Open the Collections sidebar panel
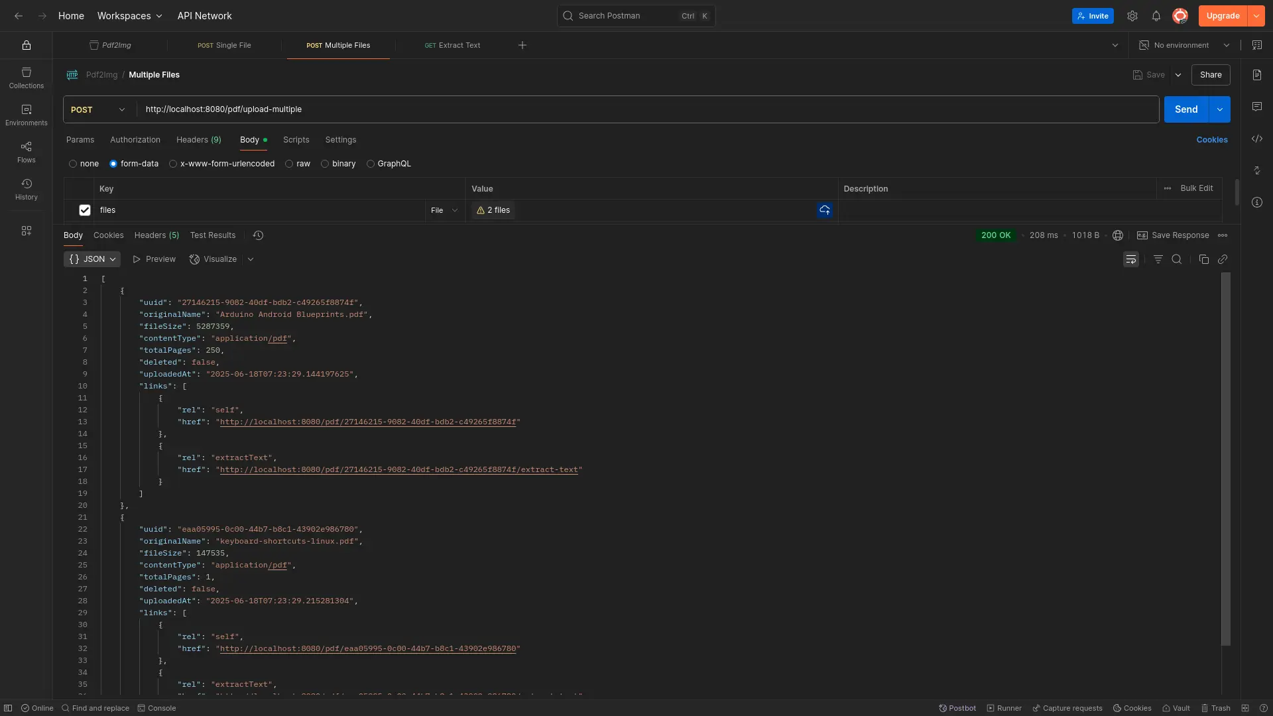The width and height of the screenshot is (1273, 716). [27, 78]
